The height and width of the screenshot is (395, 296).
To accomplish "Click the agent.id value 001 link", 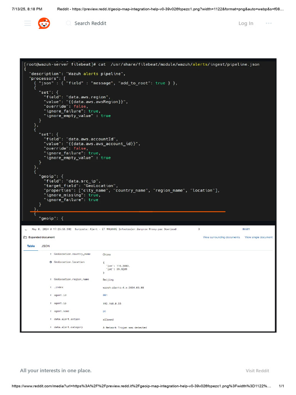I will 105,295.
